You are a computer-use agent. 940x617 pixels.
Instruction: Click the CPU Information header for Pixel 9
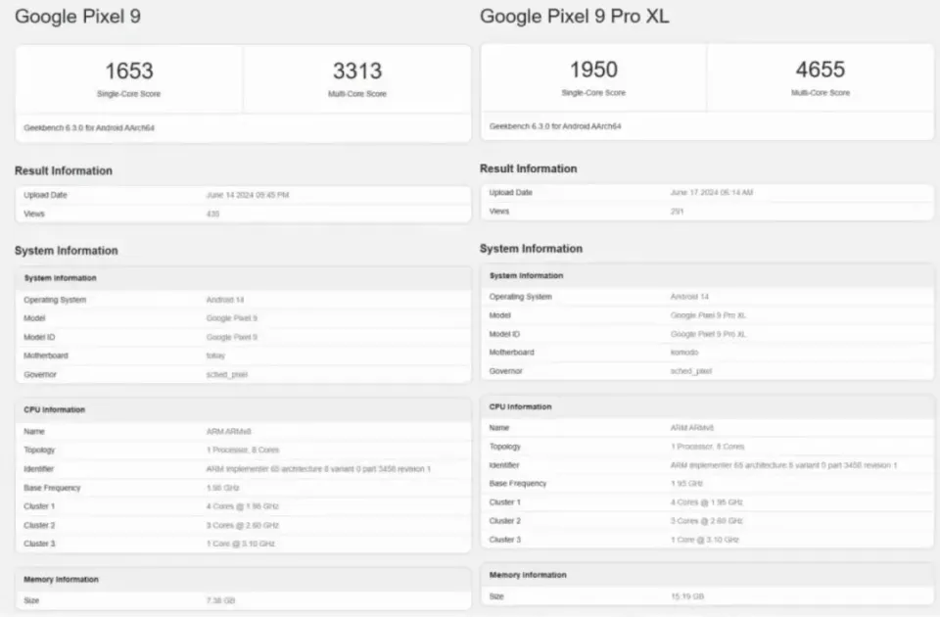coord(55,409)
